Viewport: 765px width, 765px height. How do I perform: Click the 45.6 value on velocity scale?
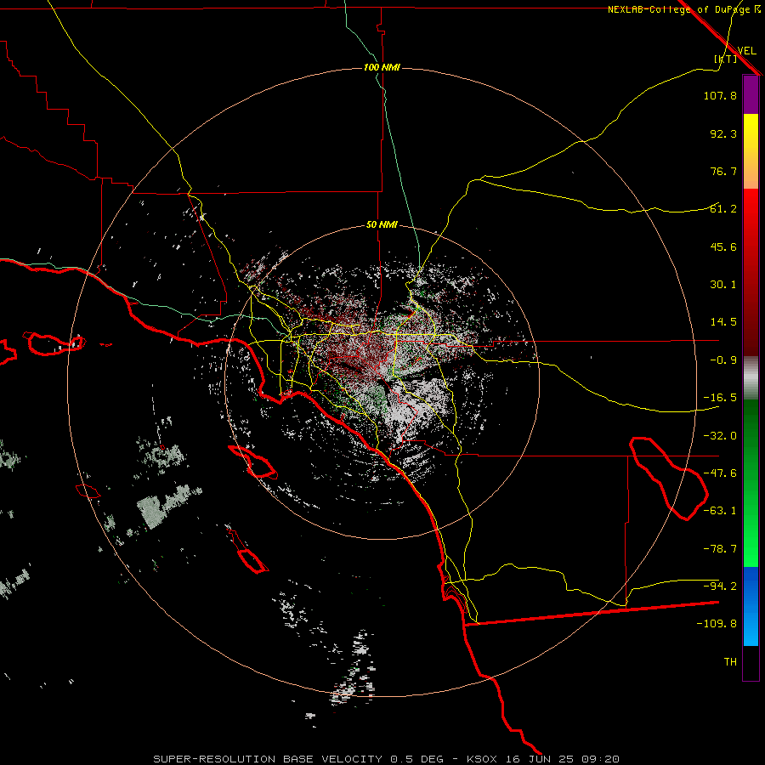pyautogui.click(x=723, y=246)
